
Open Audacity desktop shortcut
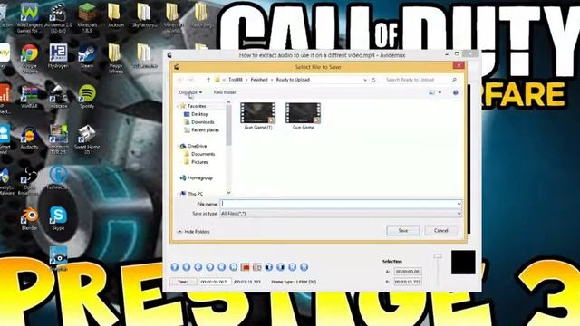[x=30, y=138]
